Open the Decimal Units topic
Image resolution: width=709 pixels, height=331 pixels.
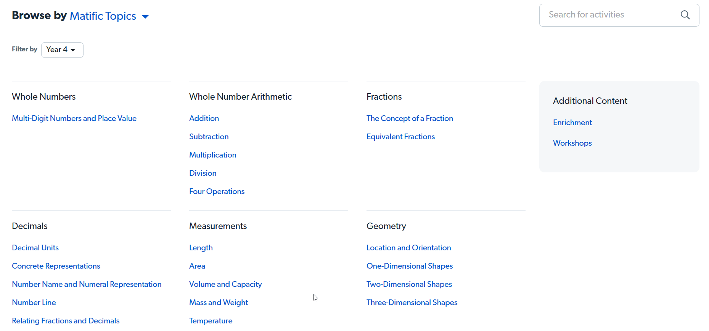click(x=35, y=248)
